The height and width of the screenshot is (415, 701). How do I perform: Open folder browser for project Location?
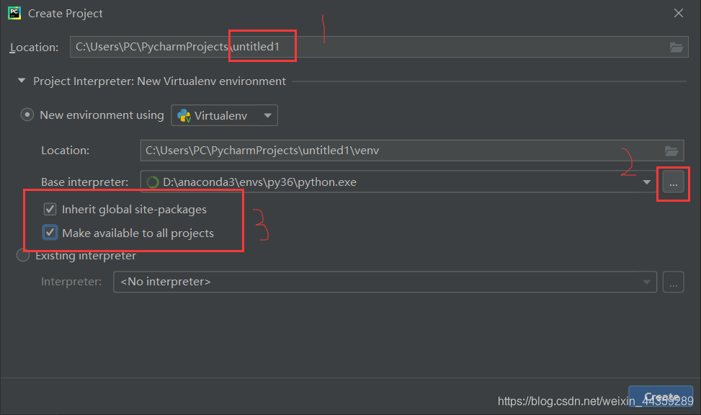676,47
